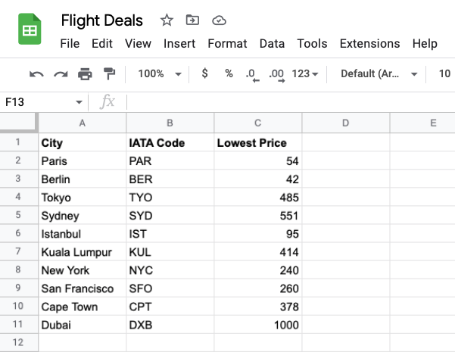Click the move to folder icon
The width and height of the screenshot is (455, 352).
click(x=192, y=20)
